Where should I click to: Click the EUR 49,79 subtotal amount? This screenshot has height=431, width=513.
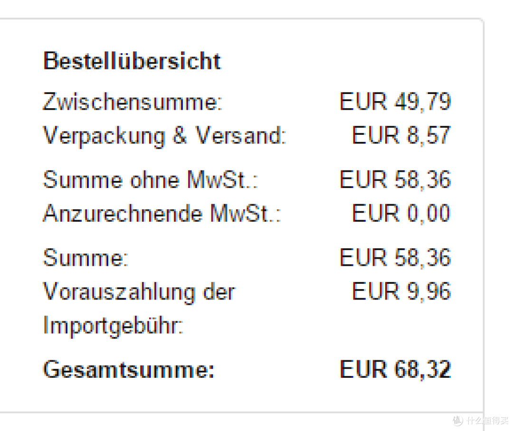tap(395, 102)
